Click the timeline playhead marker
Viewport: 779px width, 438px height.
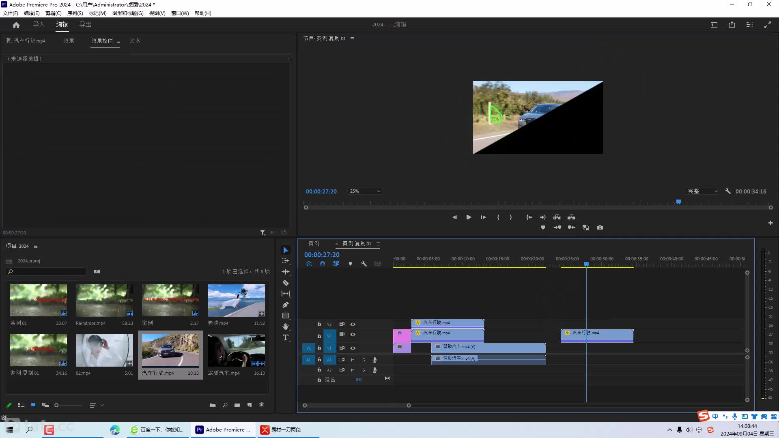[x=586, y=264]
